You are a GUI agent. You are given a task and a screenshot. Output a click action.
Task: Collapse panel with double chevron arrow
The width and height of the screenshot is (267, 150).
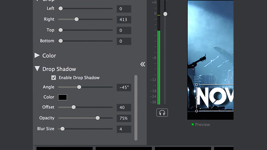[142, 64]
